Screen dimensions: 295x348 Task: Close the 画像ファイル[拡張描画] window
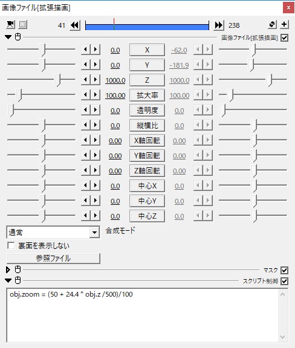pyautogui.click(x=288, y=8)
